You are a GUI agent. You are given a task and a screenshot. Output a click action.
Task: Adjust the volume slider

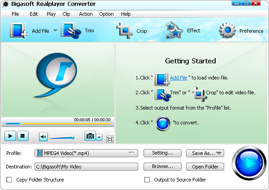pyautogui.click(x=62, y=137)
